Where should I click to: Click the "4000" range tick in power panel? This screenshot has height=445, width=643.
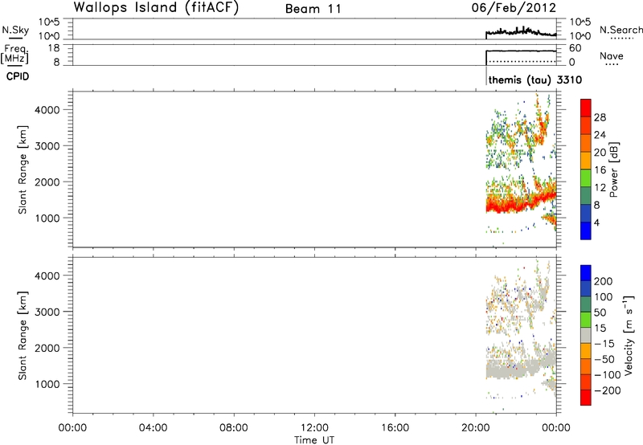click(x=47, y=110)
